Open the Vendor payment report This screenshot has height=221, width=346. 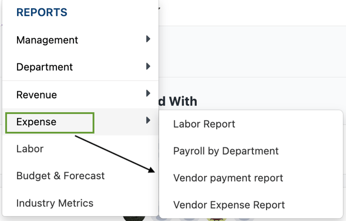click(228, 178)
